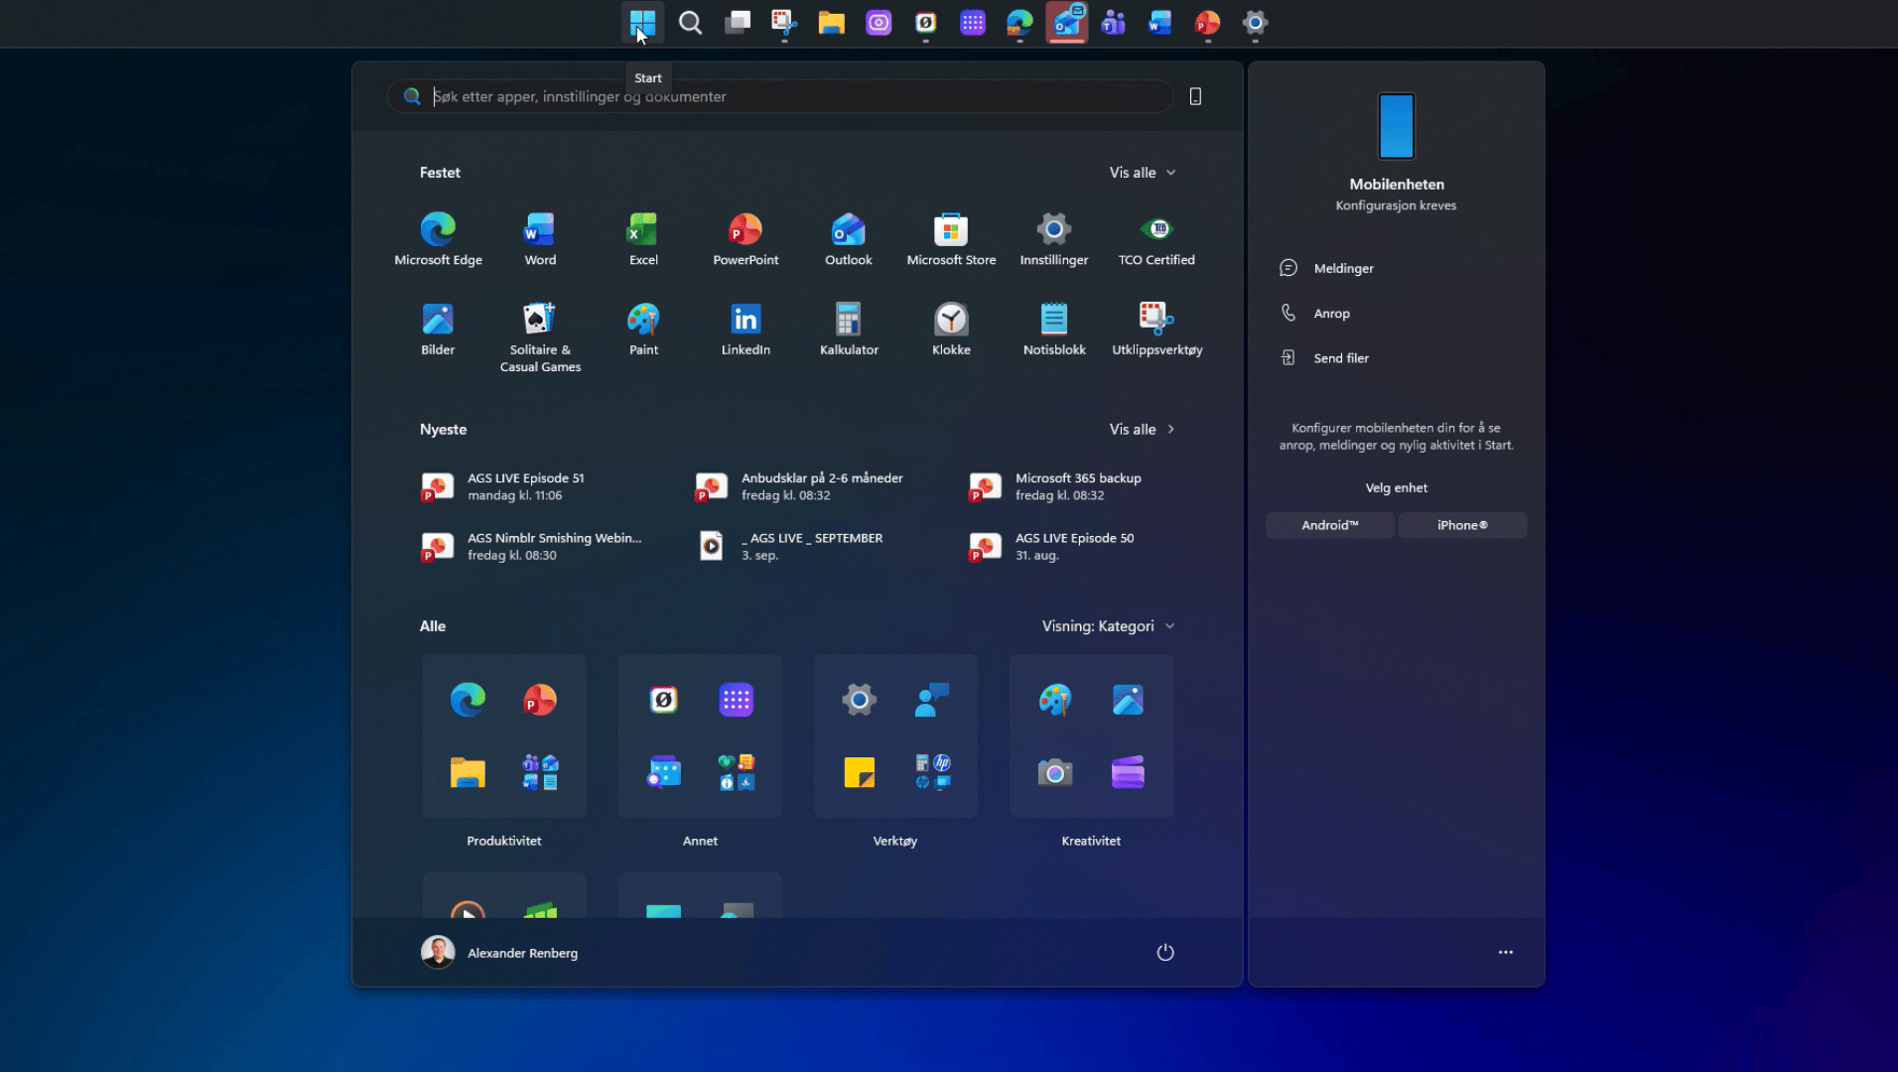Open Outlook in the taskbar

[x=1066, y=23]
